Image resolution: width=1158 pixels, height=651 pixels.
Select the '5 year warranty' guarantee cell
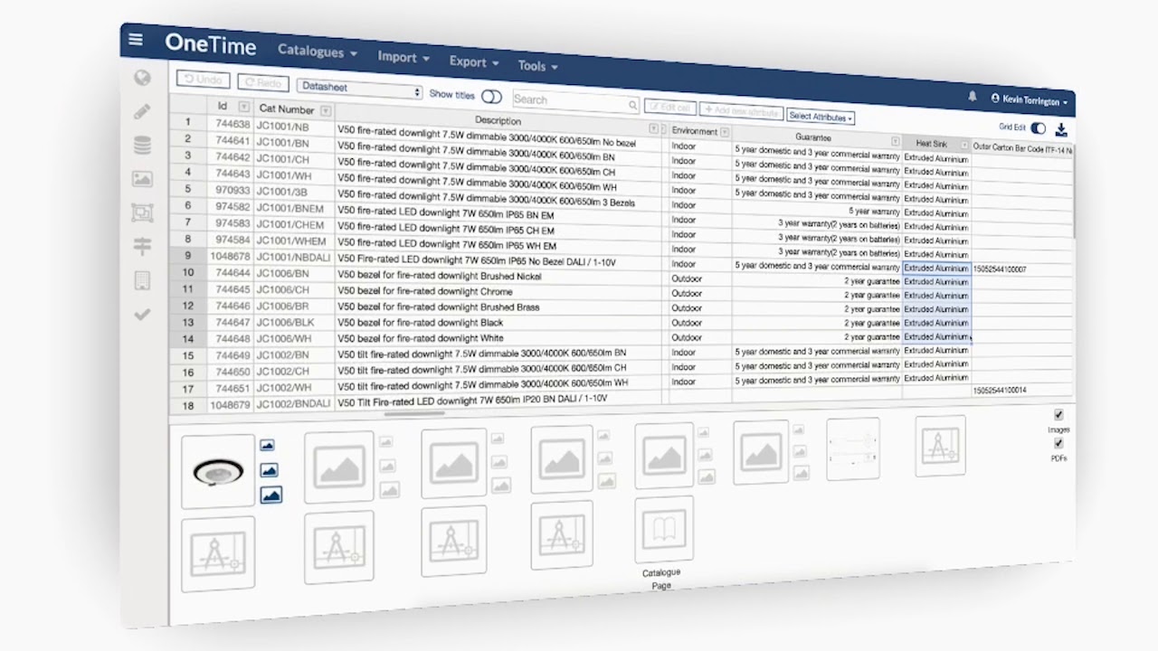tap(817, 211)
